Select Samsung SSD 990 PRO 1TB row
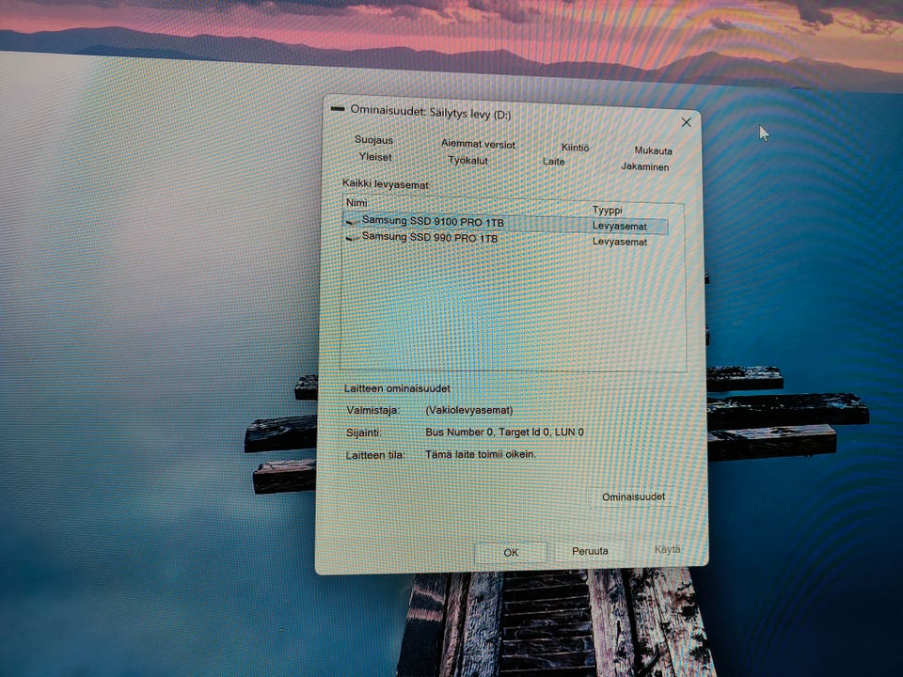 pyautogui.click(x=506, y=239)
